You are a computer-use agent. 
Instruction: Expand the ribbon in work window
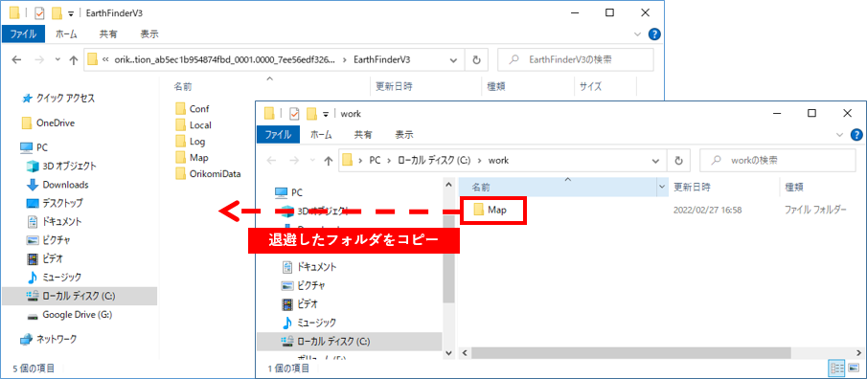pyautogui.click(x=839, y=135)
